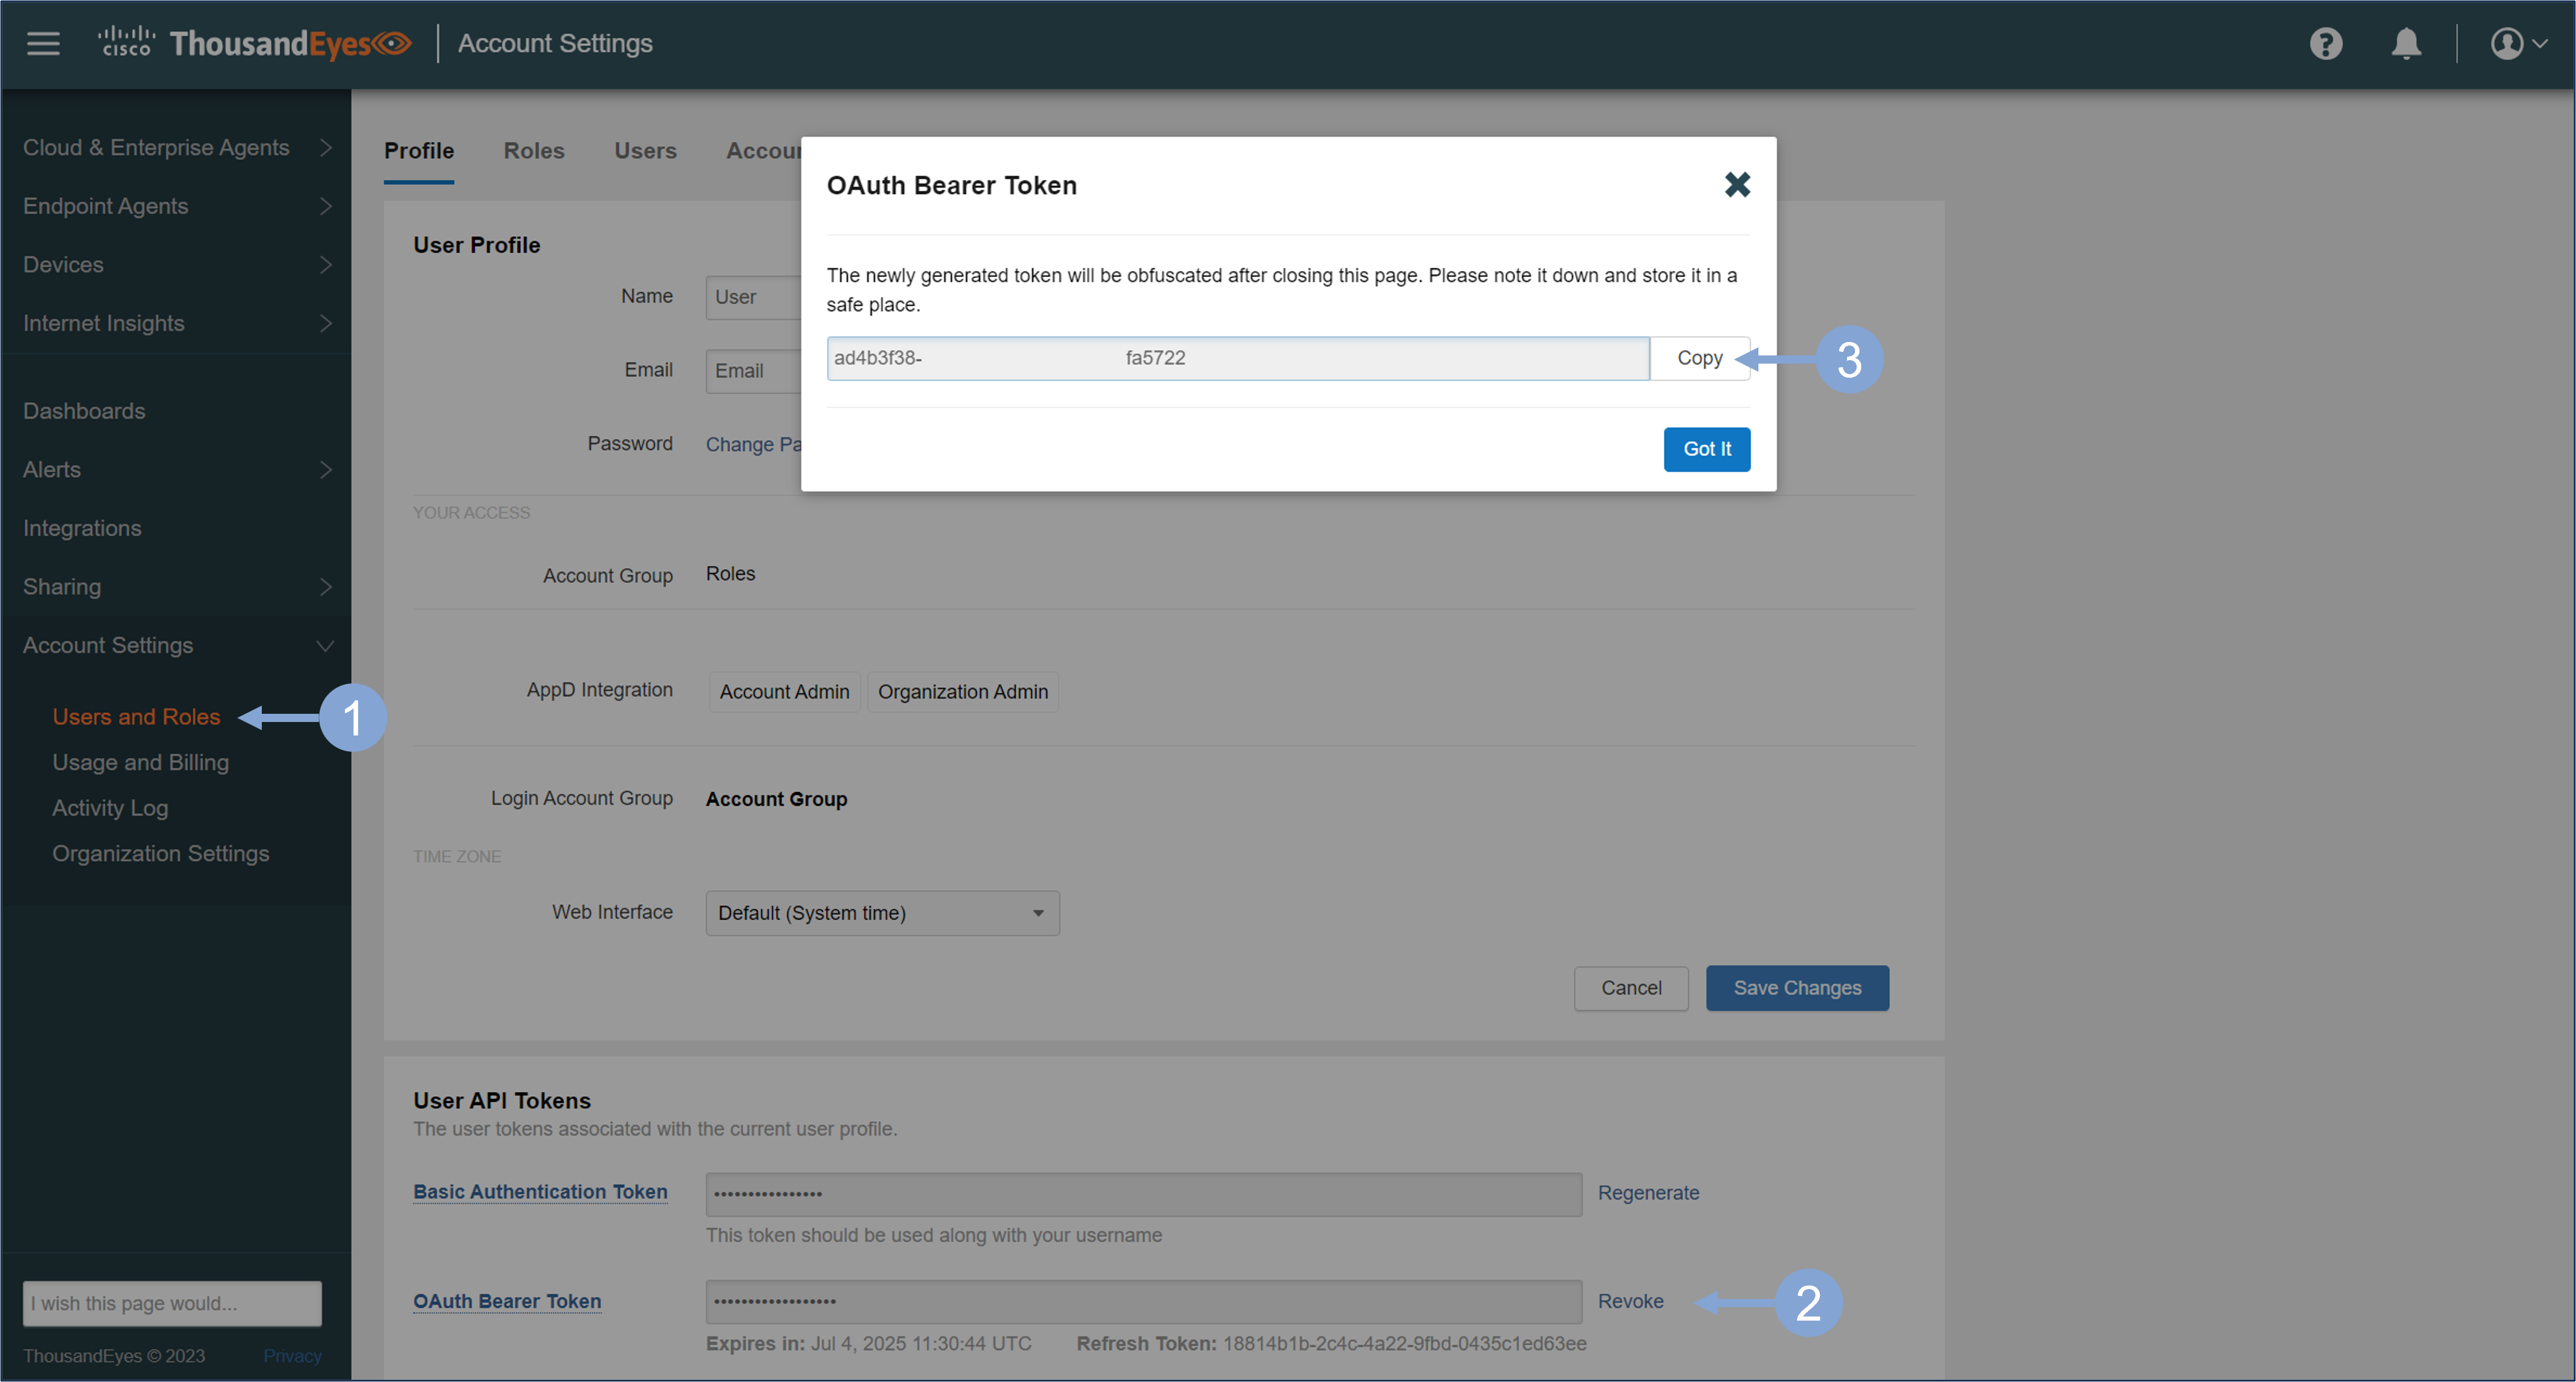Click the token text field
This screenshot has height=1382, width=2576.
[1237, 358]
